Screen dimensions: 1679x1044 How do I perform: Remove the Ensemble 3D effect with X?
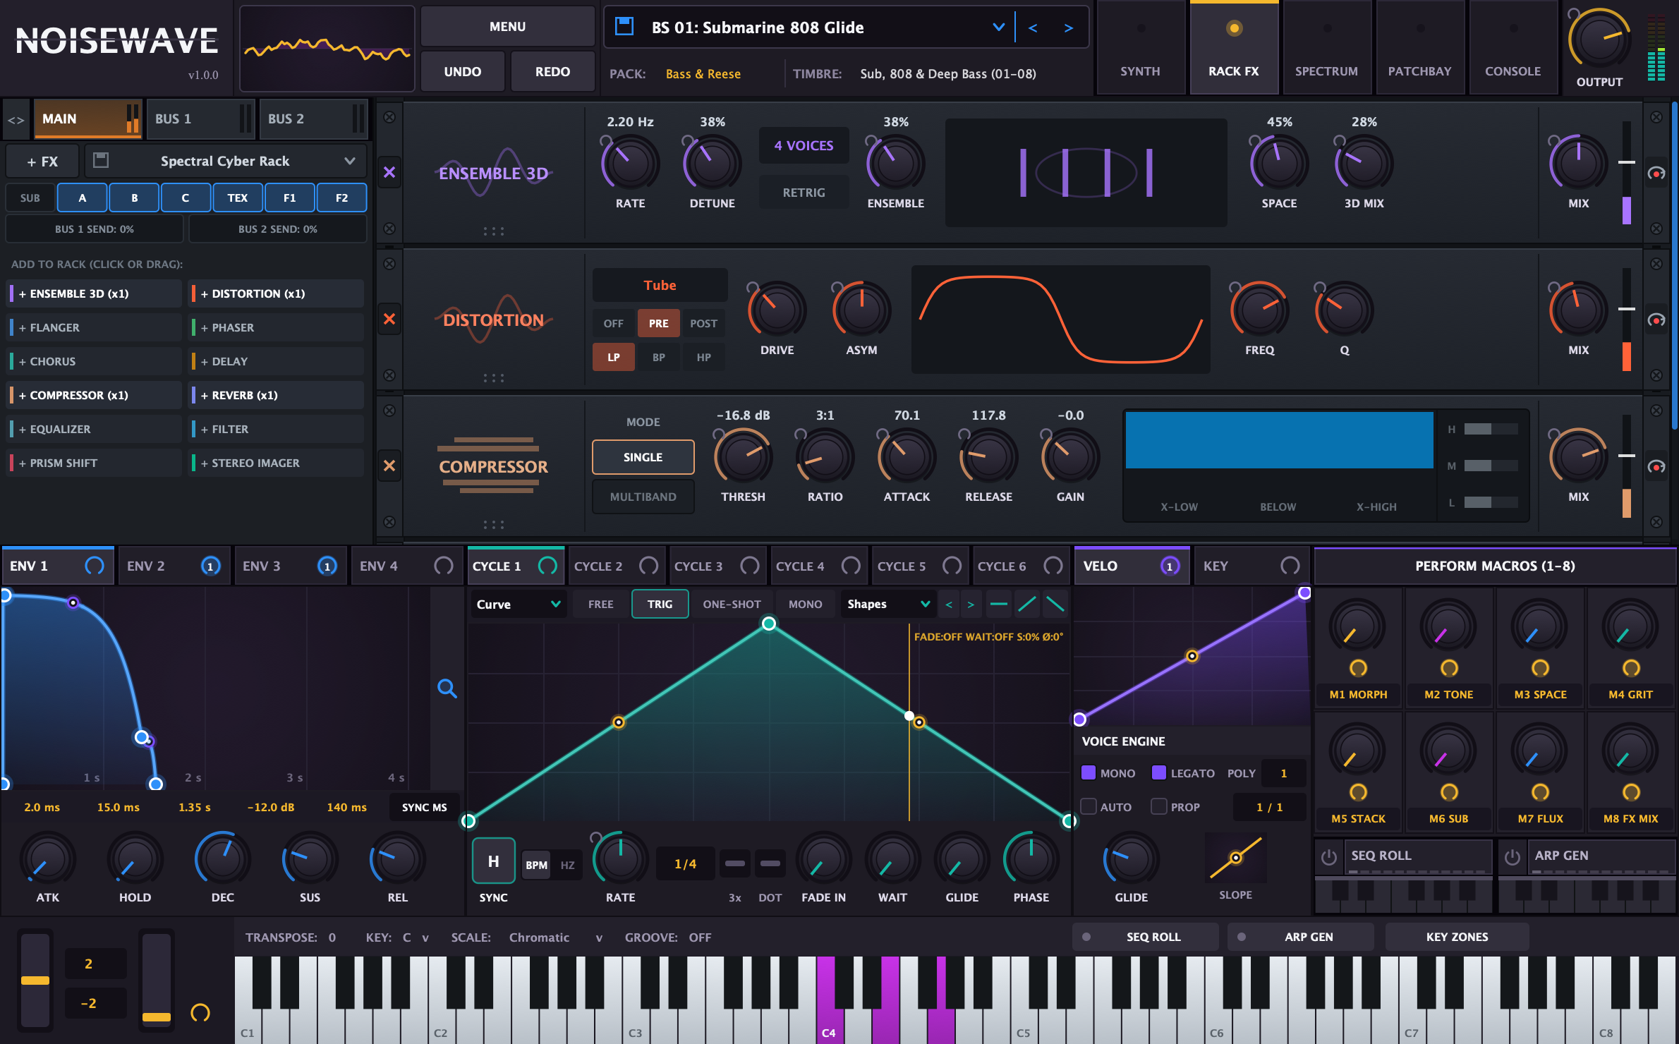[389, 172]
